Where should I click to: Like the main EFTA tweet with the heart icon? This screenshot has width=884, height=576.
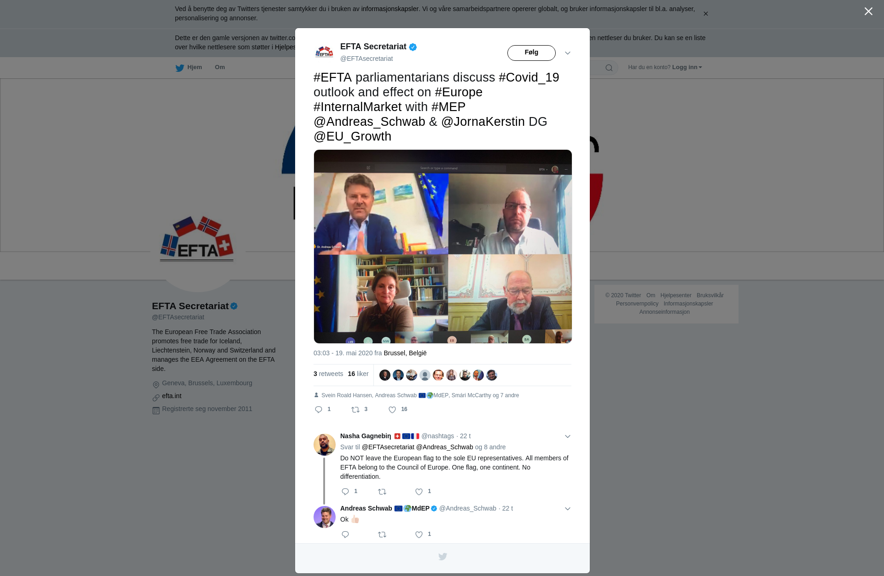392,410
